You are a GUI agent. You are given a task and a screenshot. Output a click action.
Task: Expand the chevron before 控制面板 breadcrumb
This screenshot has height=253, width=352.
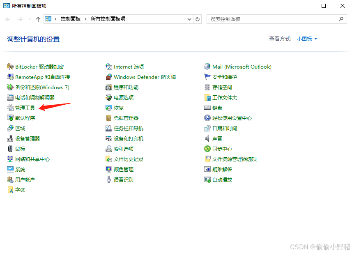click(55, 19)
